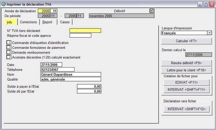
Task: Switch to the Info tab
Action: (11, 22)
